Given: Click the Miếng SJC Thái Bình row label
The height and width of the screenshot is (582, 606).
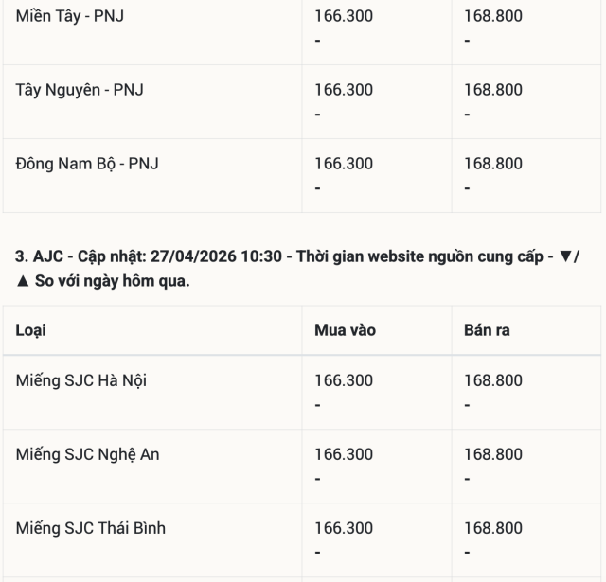Looking at the screenshot, I should click(x=91, y=528).
